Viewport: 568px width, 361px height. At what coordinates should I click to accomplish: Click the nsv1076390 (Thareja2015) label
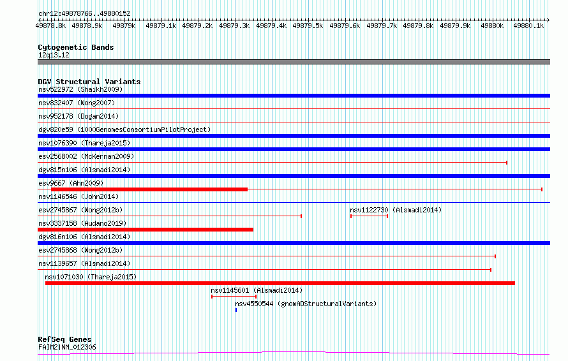click(84, 143)
